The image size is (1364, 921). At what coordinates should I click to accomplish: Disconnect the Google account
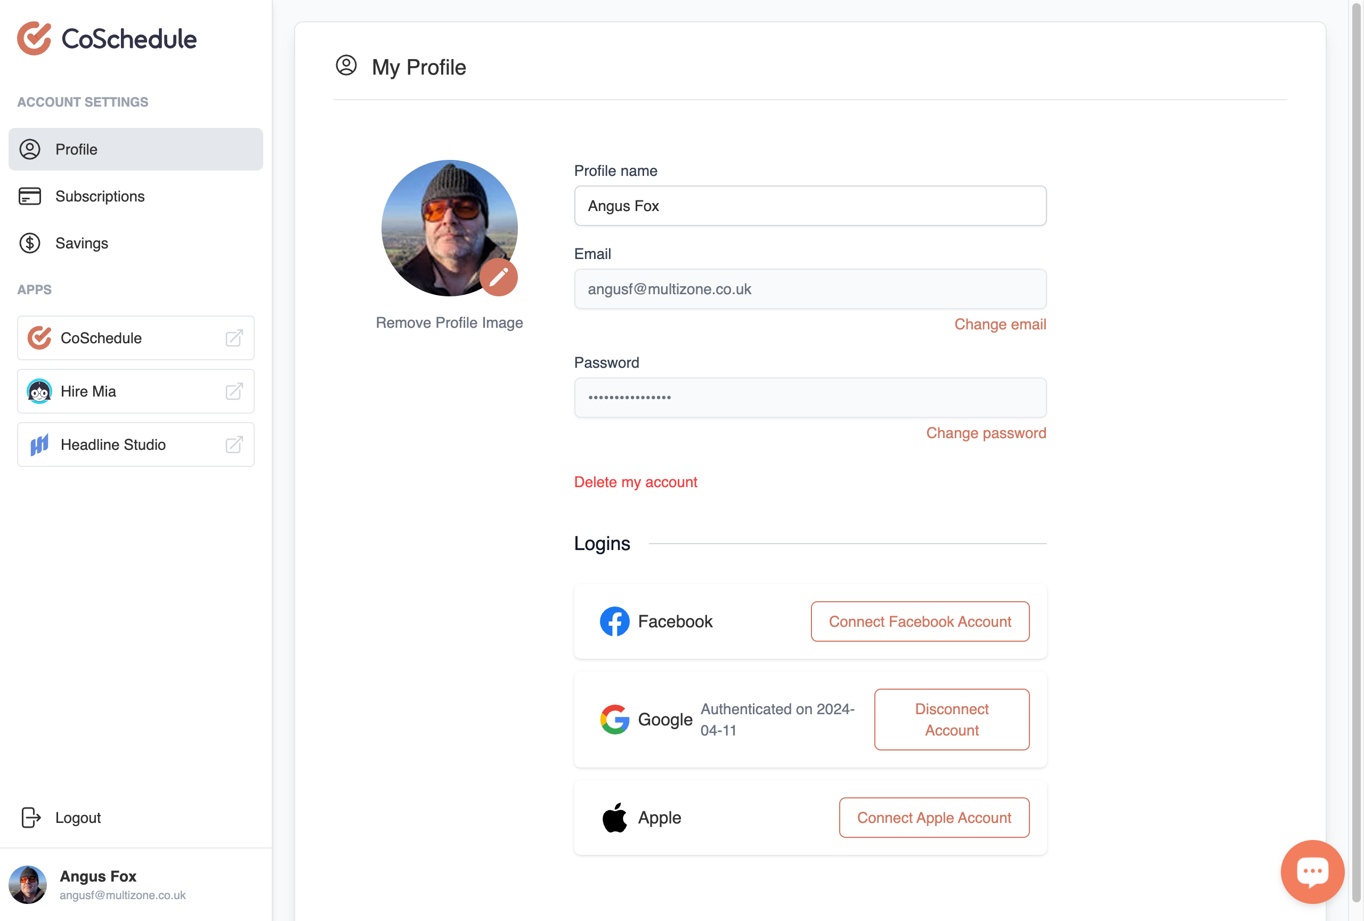pyautogui.click(x=952, y=720)
